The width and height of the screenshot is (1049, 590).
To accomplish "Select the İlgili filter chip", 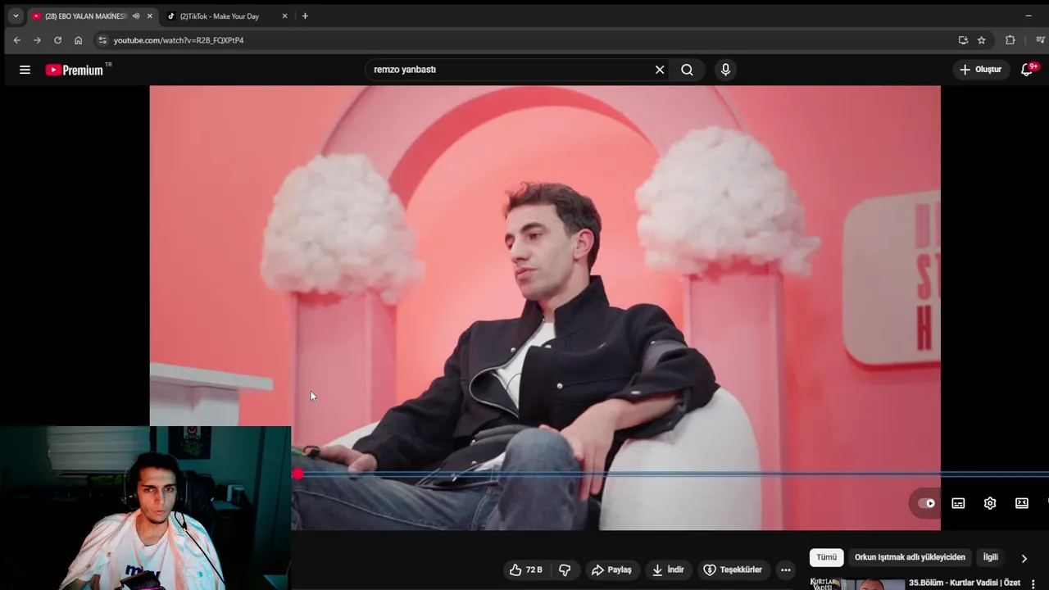I will coord(991,557).
